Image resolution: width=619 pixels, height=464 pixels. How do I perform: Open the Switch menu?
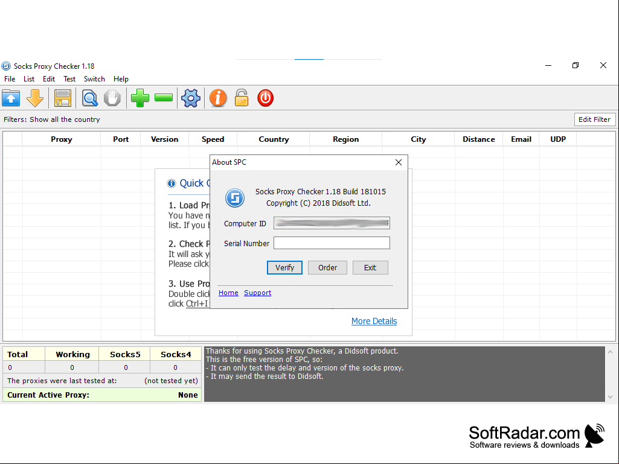(94, 79)
